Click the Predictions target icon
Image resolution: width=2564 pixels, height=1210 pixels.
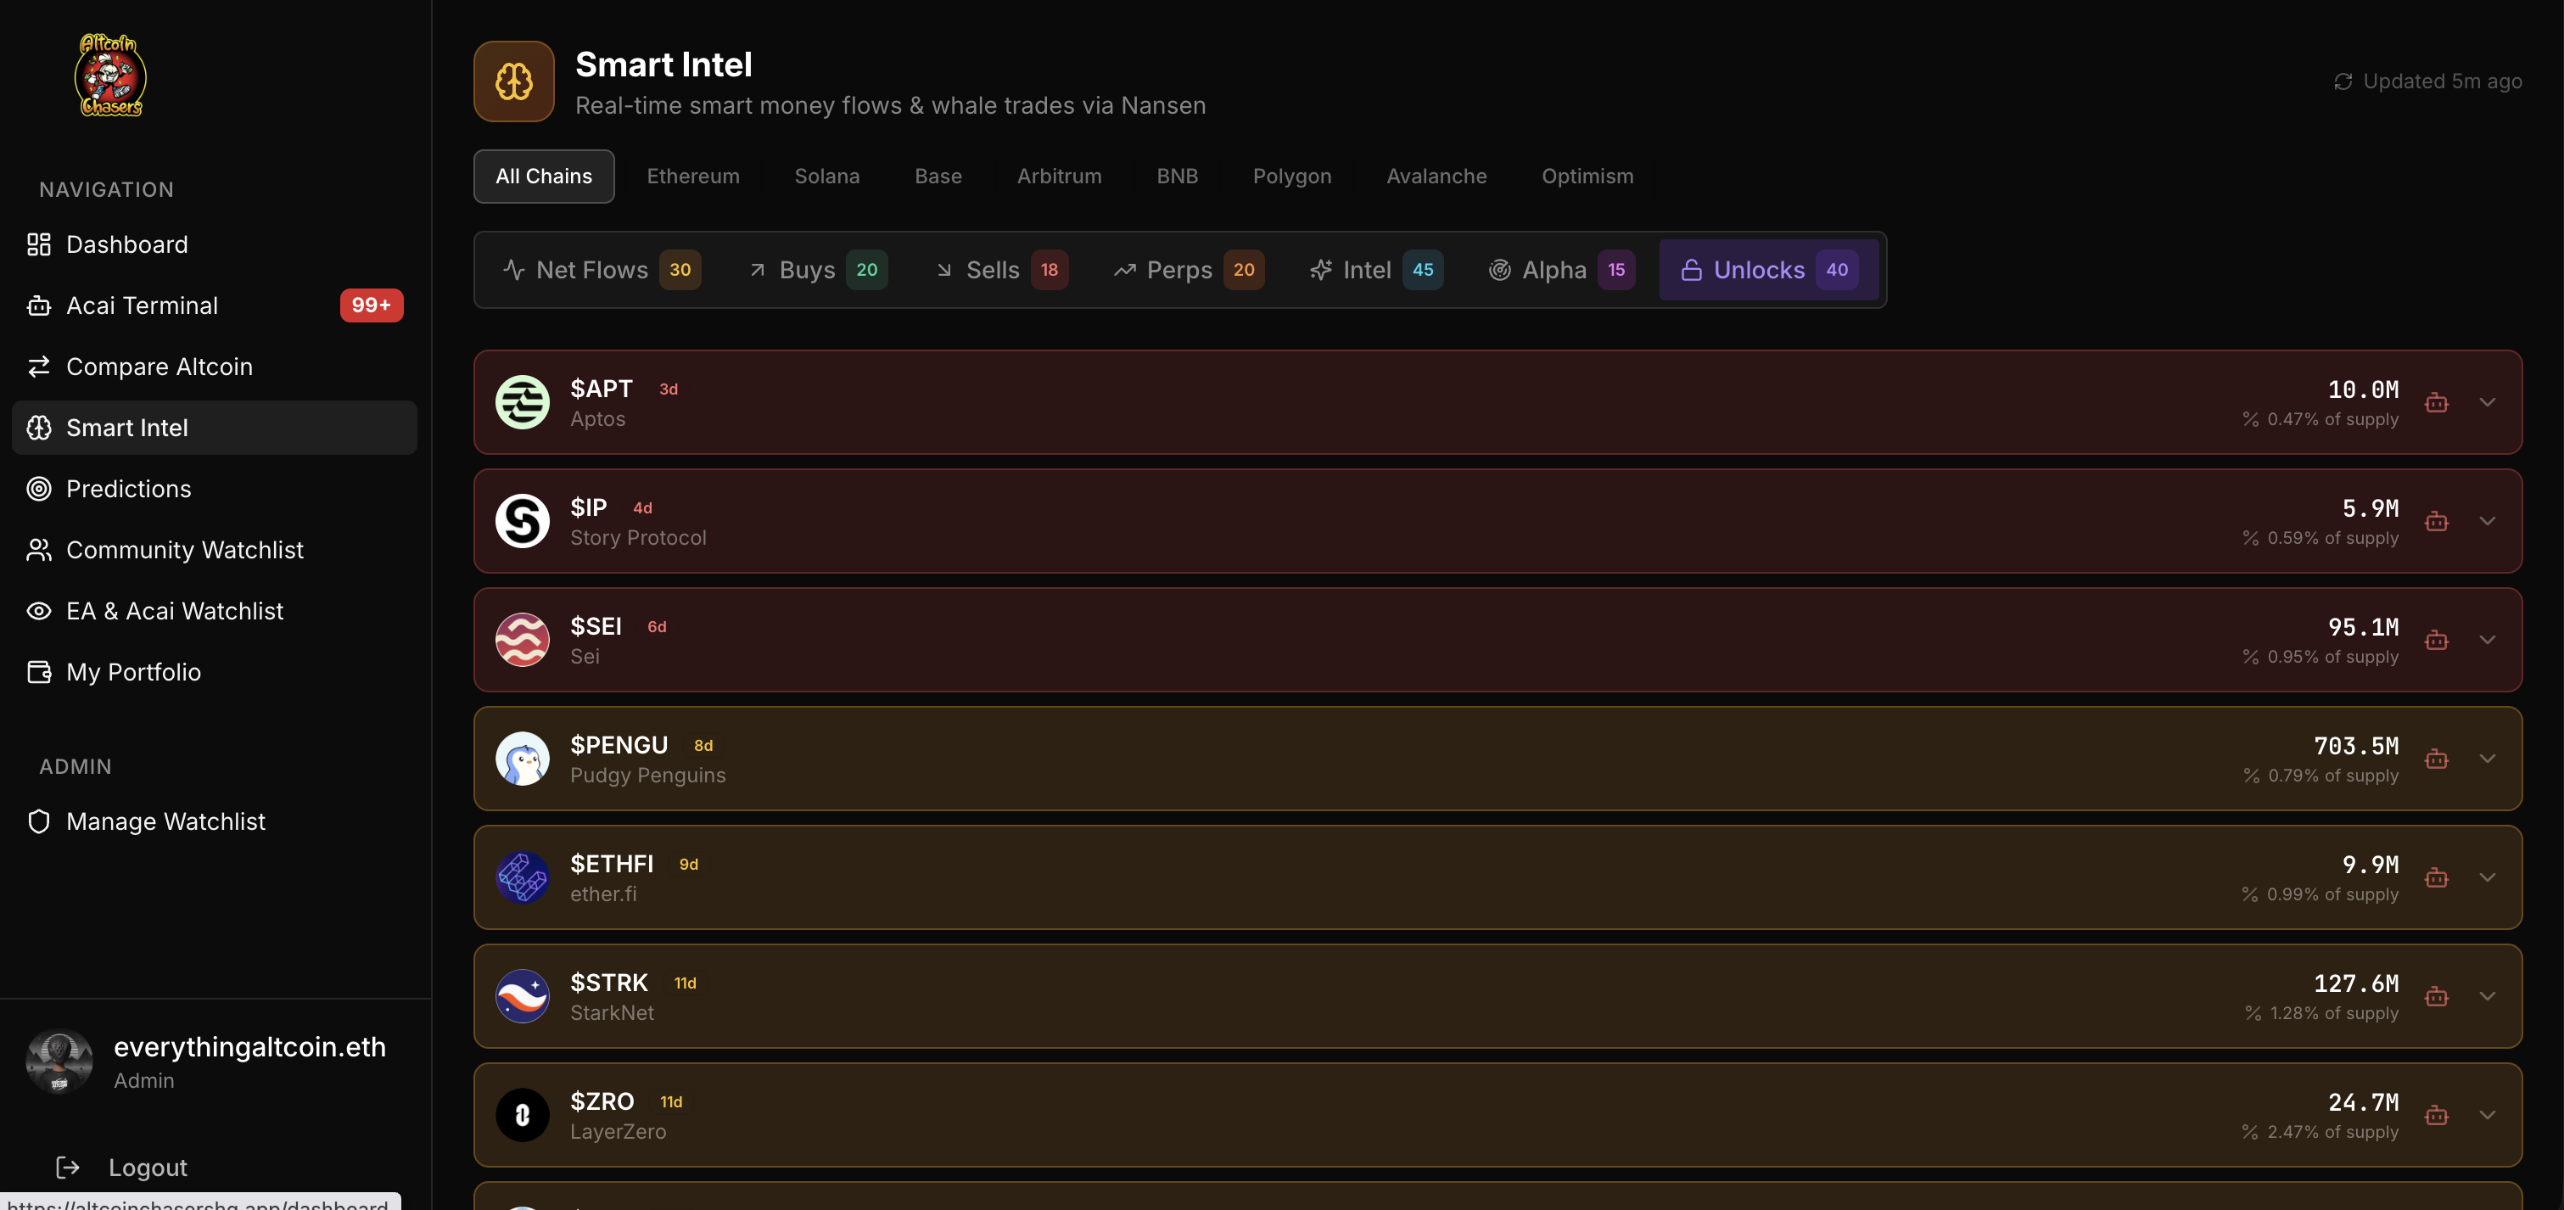(x=39, y=489)
